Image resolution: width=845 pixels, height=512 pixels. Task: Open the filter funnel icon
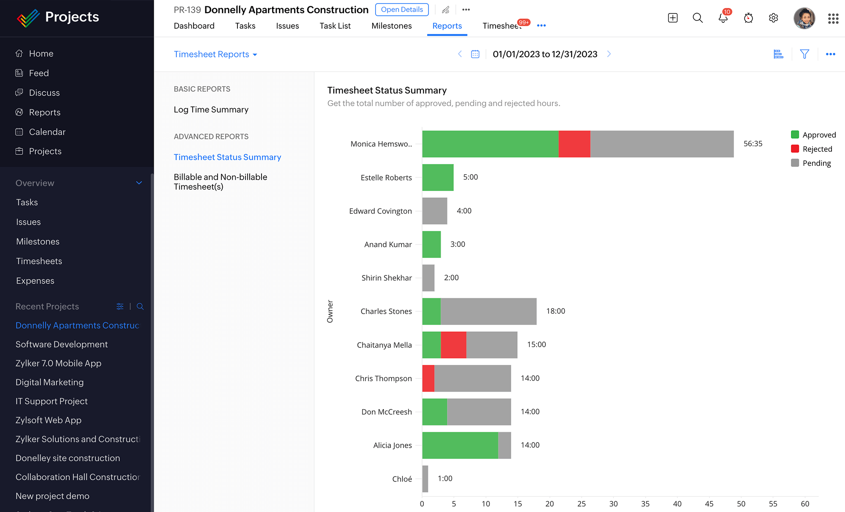(804, 54)
